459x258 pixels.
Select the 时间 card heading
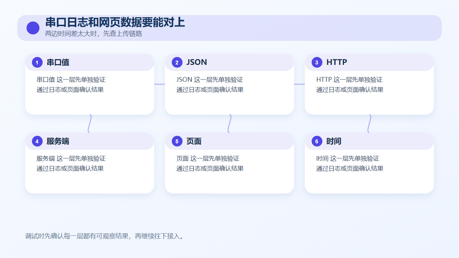click(334, 141)
